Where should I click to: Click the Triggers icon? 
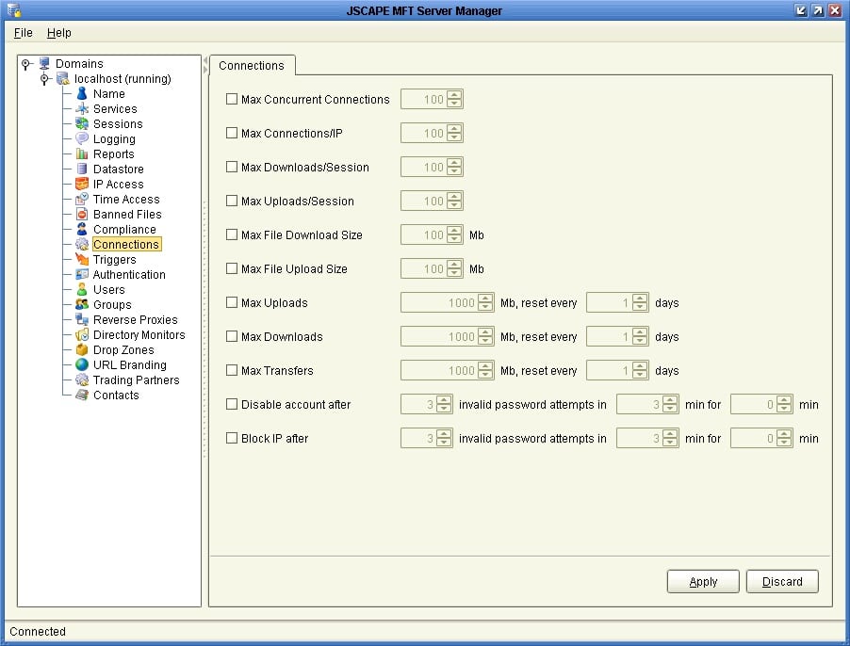coord(82,259)
